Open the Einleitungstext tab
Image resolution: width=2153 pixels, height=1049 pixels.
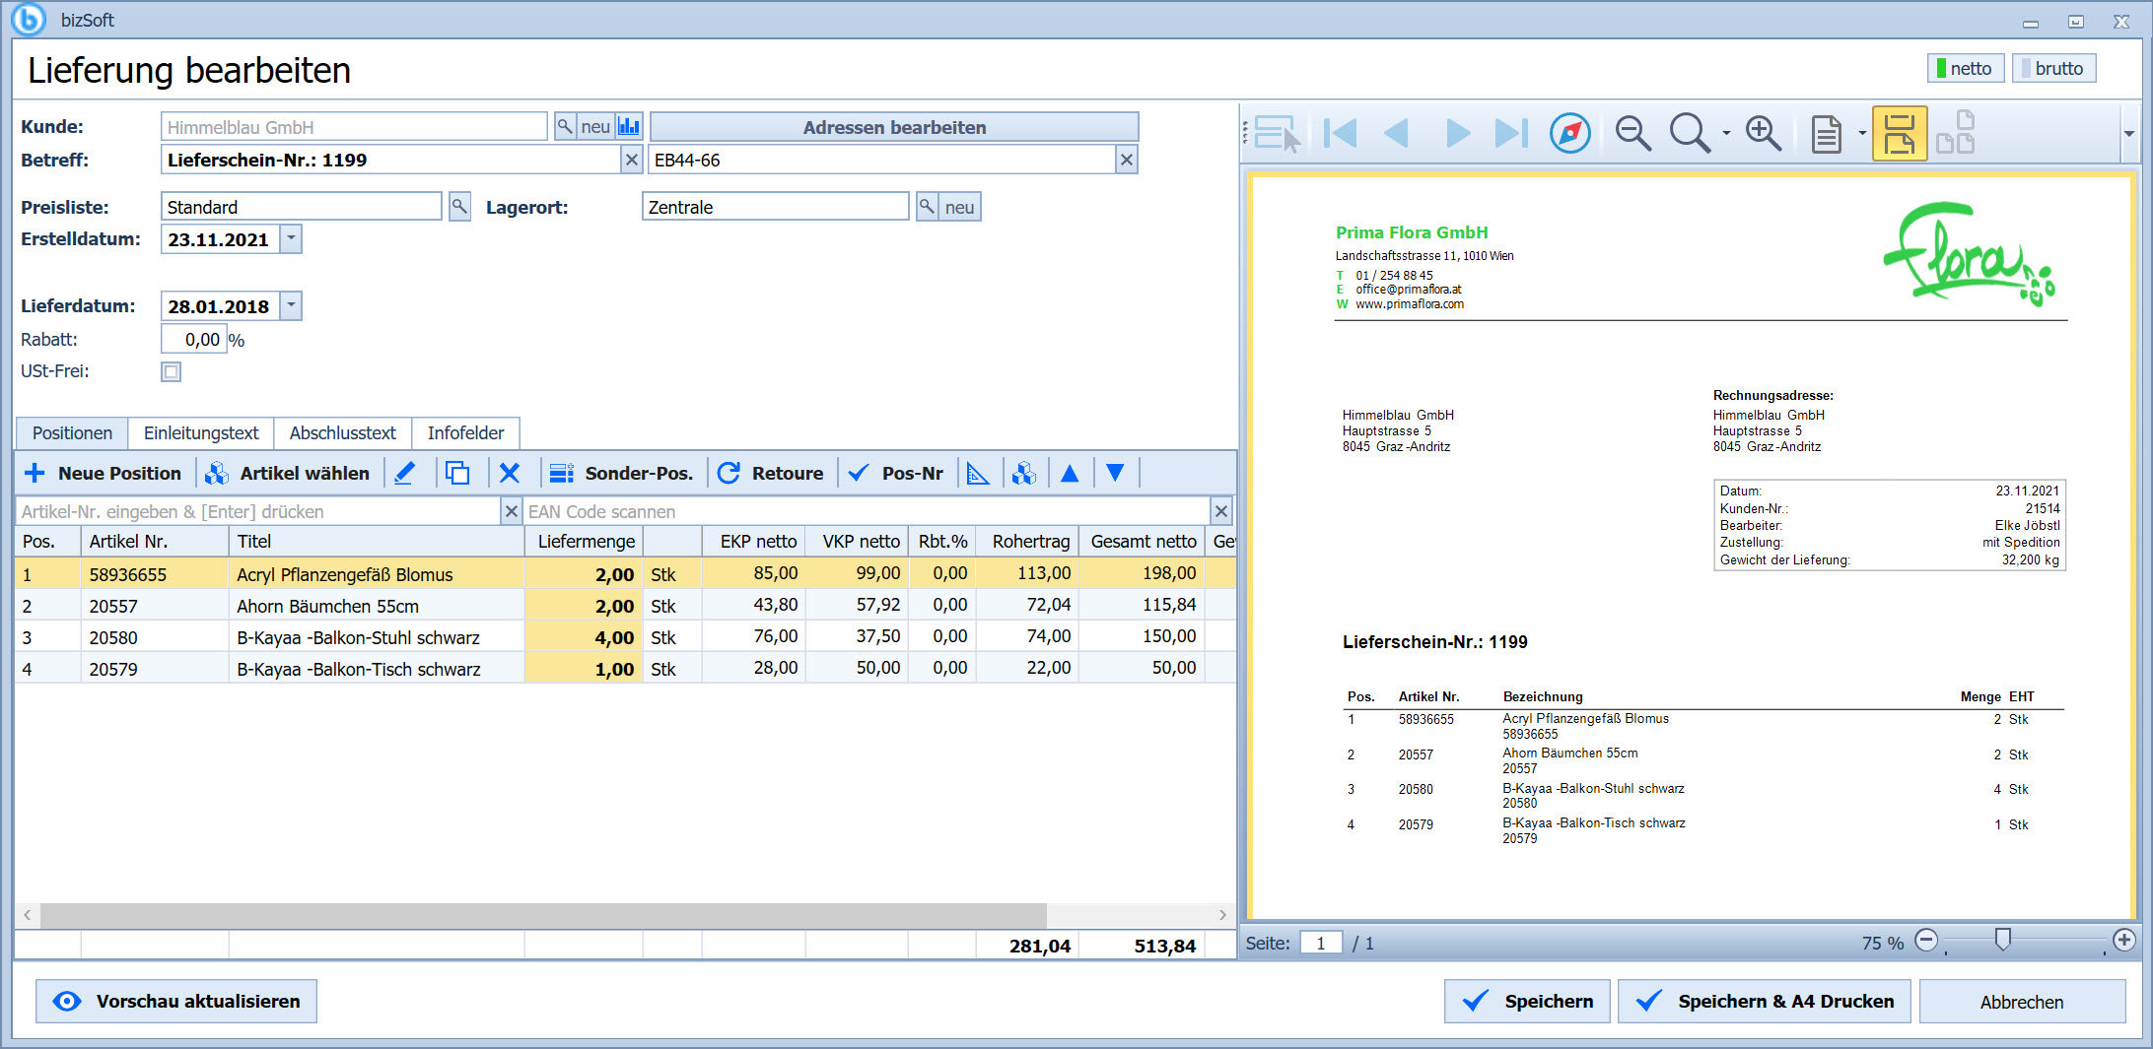point(201,433)
